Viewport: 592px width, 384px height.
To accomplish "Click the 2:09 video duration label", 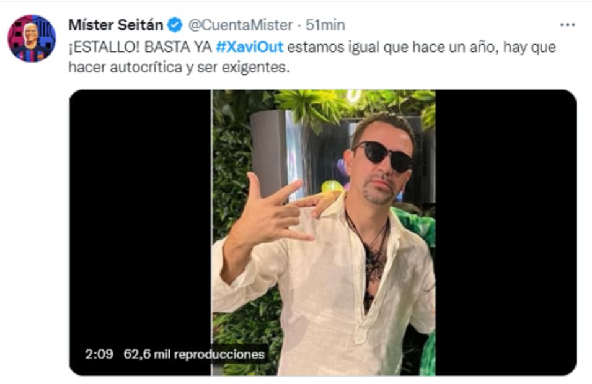I will point(99,354).
